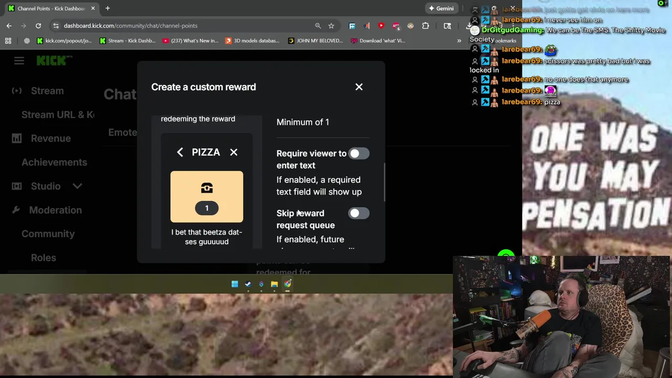Screen dimensions: 672x378
Task: Open Achievements in the sidebar
Action: [54, 162]
